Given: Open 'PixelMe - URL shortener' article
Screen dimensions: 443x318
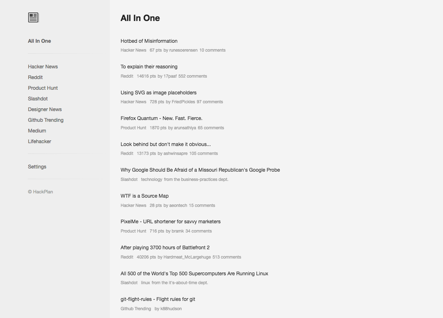Looking at the screenshot, I should 170,221.
